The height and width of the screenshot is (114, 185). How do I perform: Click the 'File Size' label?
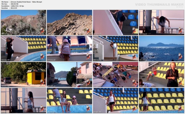4,4
